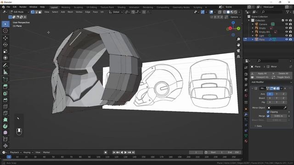The height and width of the screenshot is (165, 294).
Task: Collapse the Mirror modifier panel
Action: tap(252, 88)
